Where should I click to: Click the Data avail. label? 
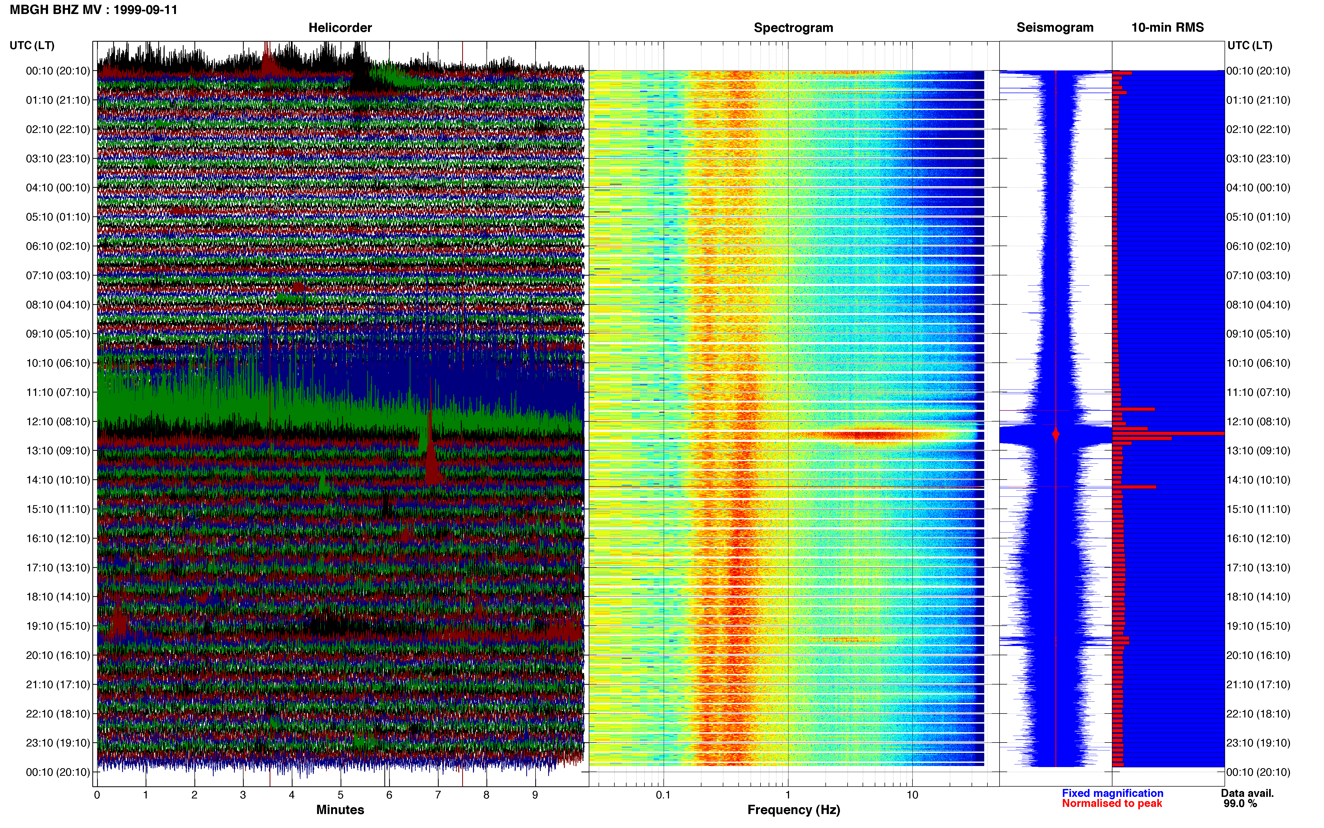coord(1247,793)
